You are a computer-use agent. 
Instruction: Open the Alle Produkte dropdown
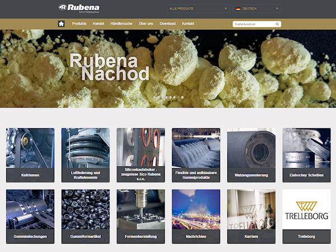click(x=198, y=8)
